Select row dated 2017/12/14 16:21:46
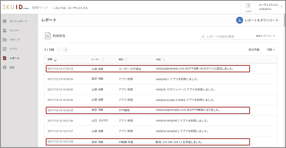Screen dimensions: 286x148 coord(161,121)
